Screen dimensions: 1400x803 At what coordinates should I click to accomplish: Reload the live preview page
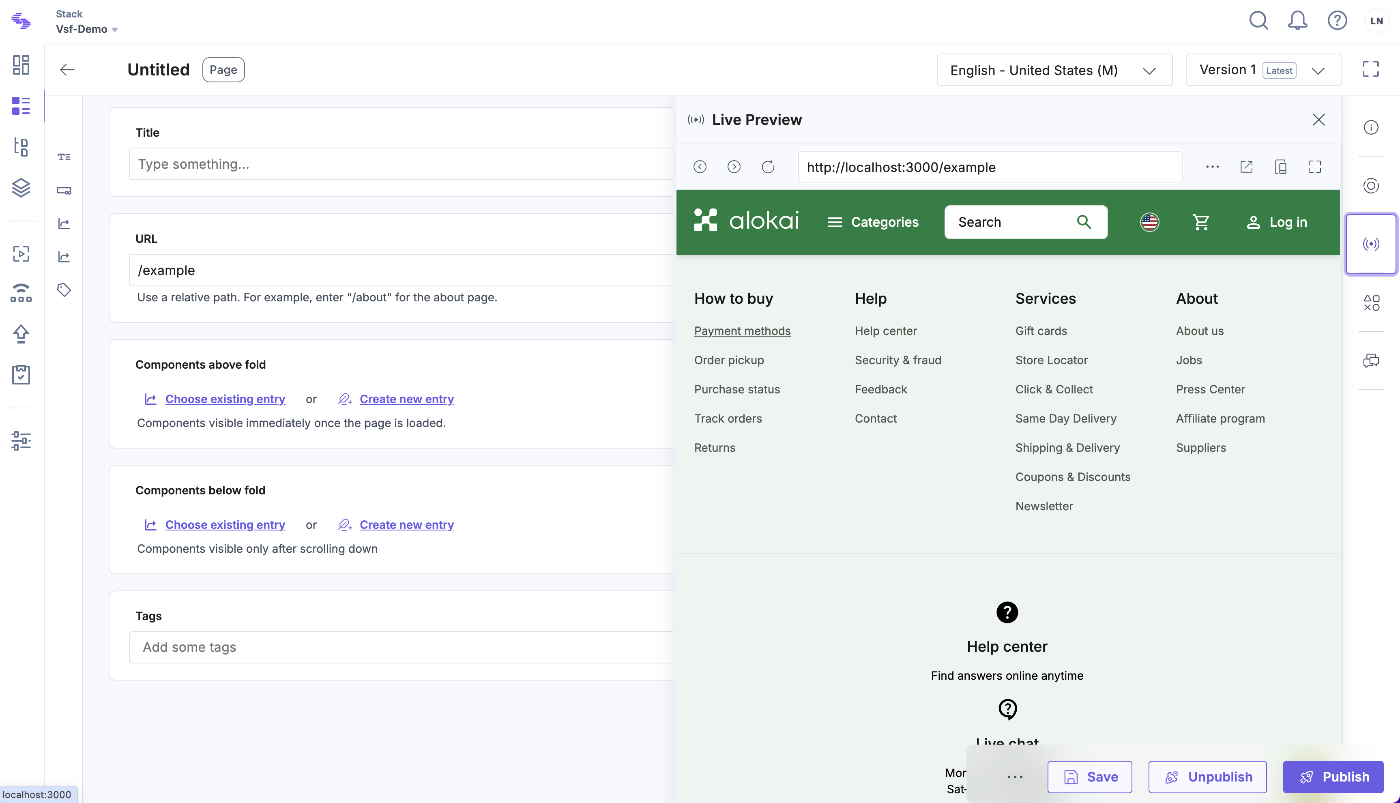coord(768,167)
